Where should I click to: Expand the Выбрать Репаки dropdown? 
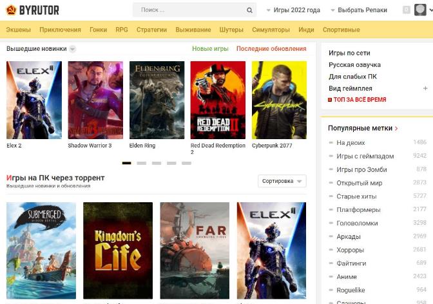359,10
